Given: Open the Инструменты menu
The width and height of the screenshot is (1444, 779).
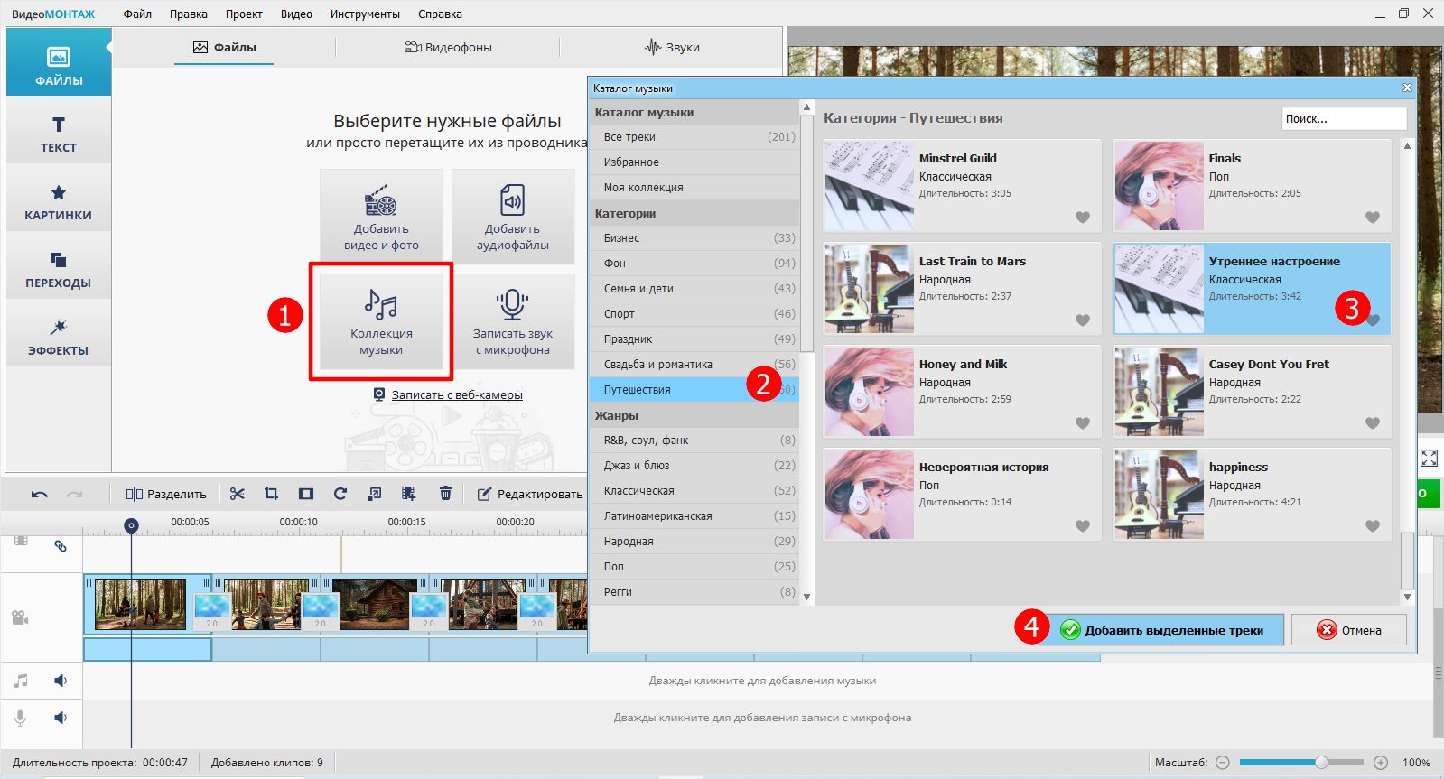Looking at the screenshot, I should coord(365,14).
